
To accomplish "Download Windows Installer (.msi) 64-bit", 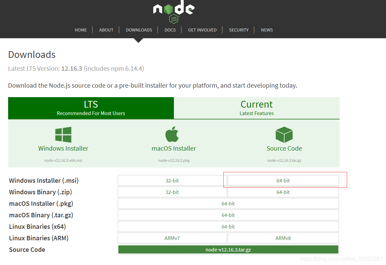I will 283,180.
